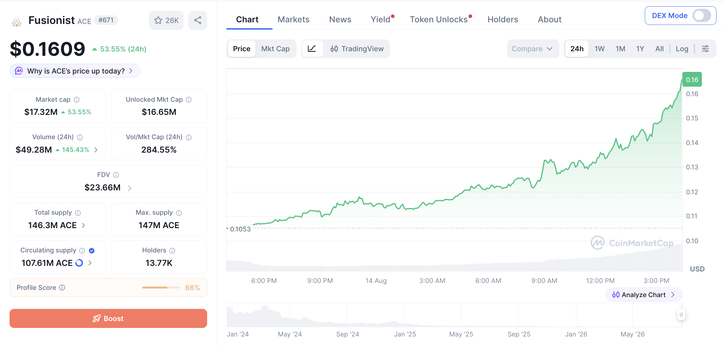Screen dimensions: 724x346
Task: Open the Compare dropdown
Action: point(533,49)
